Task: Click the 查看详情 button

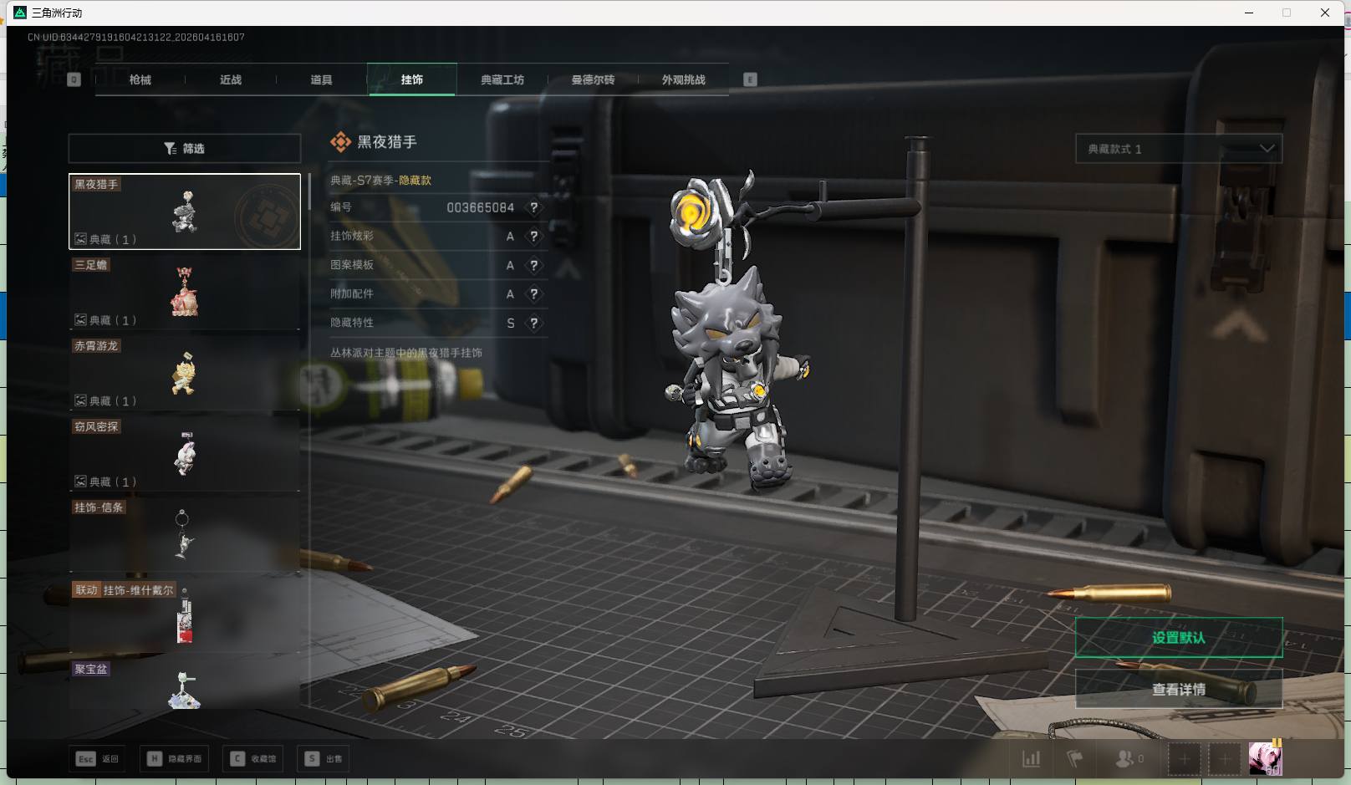Action: pos(1178,690)
